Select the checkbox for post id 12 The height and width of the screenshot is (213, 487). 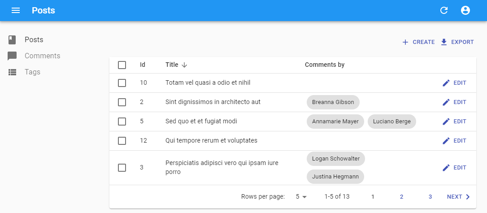pos(122,141)
